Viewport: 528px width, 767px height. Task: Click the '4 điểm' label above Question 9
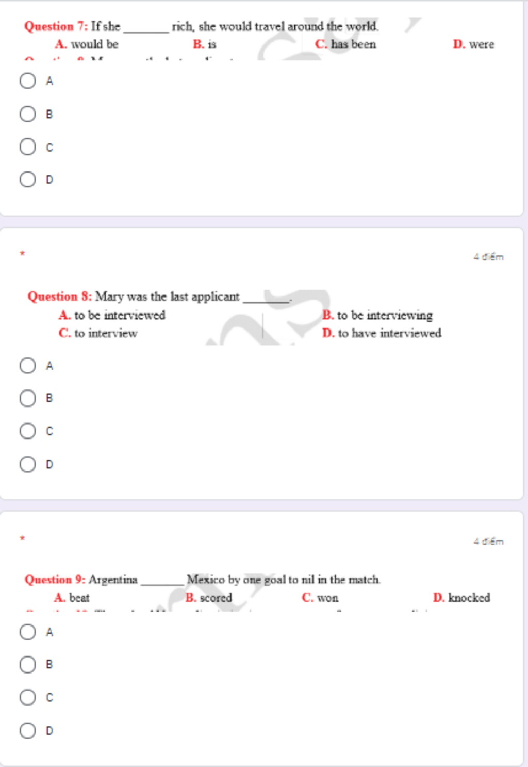coord(488,541)
